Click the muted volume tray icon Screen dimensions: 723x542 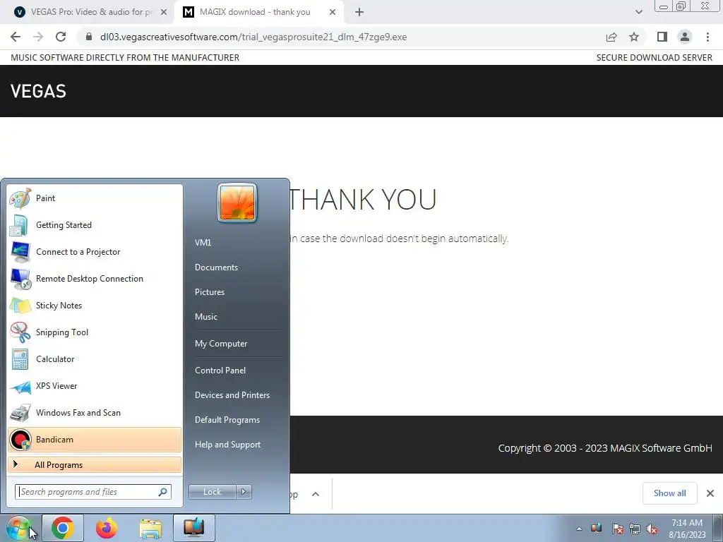click(652, 529)
